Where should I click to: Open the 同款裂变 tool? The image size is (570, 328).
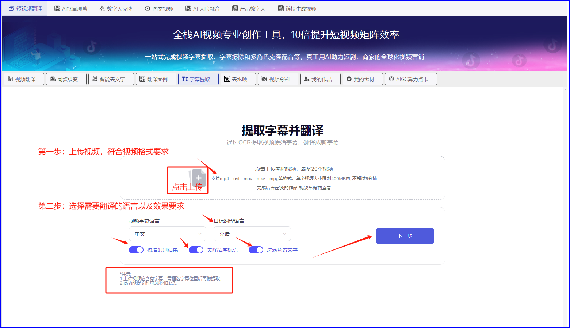[66, 79]
